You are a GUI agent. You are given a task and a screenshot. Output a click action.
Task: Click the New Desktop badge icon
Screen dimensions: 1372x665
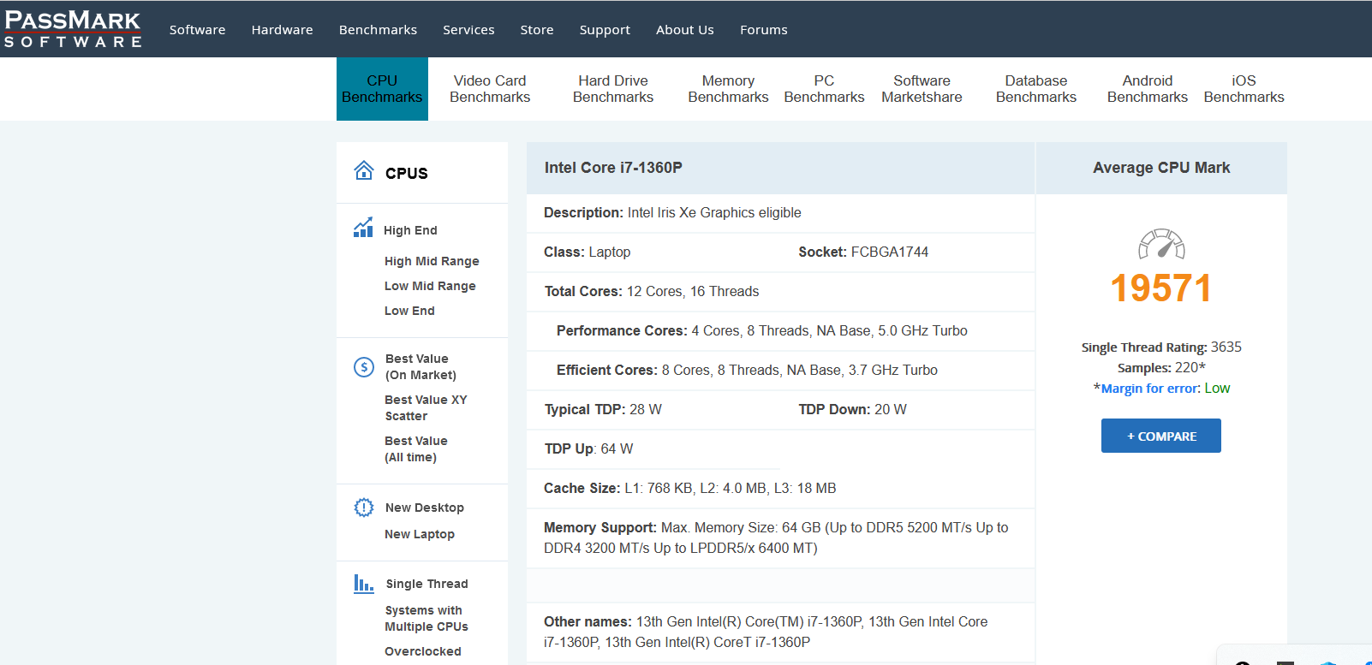364,508
